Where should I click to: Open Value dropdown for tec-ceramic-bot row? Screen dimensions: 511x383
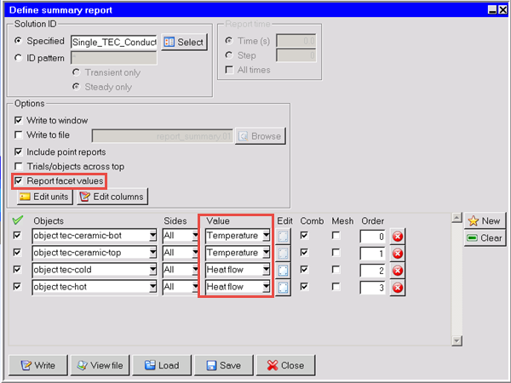click(x=267, y=236)
